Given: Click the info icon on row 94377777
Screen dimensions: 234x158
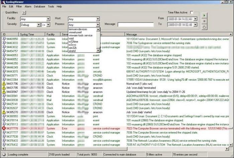Looking at the screenshot, I should pyautogui.click(x=4, y=132).
